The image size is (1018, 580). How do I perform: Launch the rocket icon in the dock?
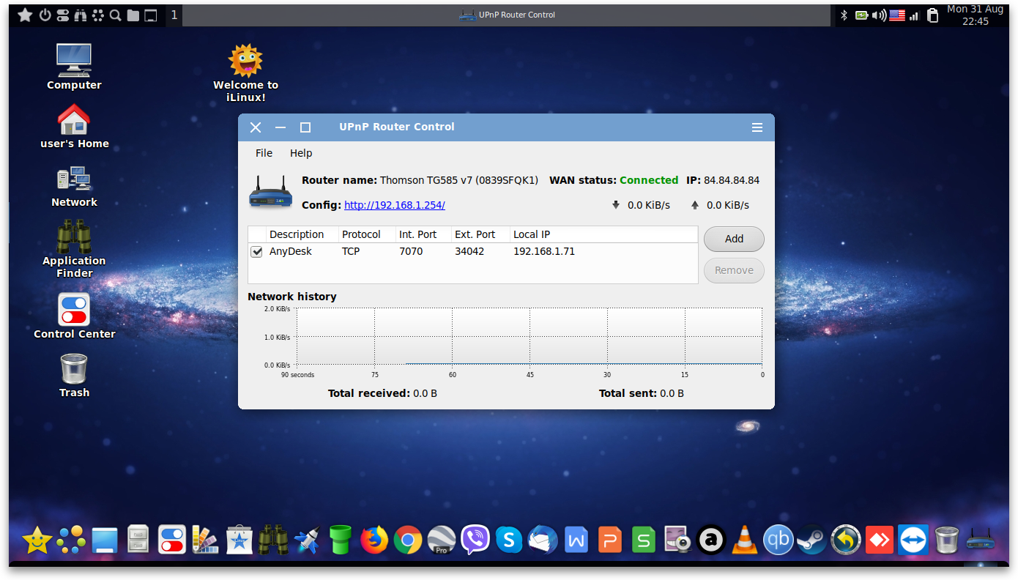[x=307, y=540]
